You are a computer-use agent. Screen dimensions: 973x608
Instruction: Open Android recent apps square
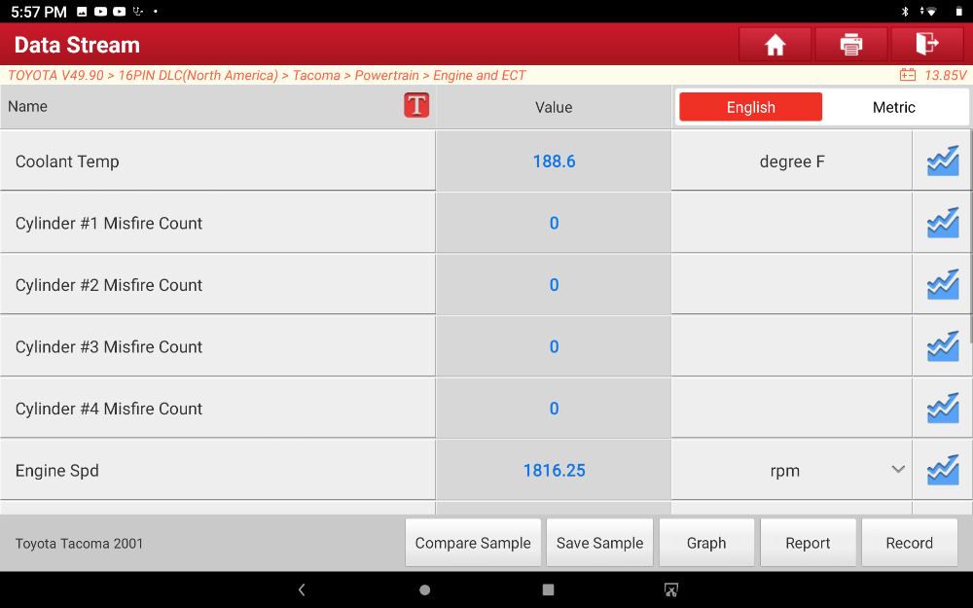click(x=548, y=590)
